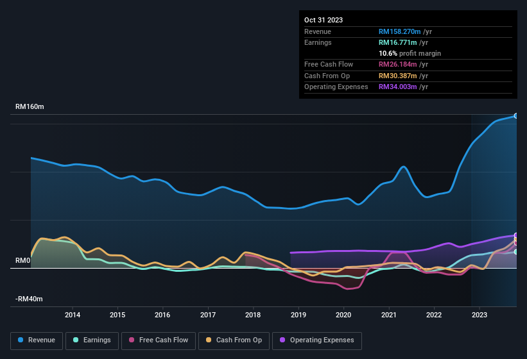The height and width of the screenshot is (359, 527).
Task: Click the Oct 31 2023 tooltip date
Action: click(324, 20)
